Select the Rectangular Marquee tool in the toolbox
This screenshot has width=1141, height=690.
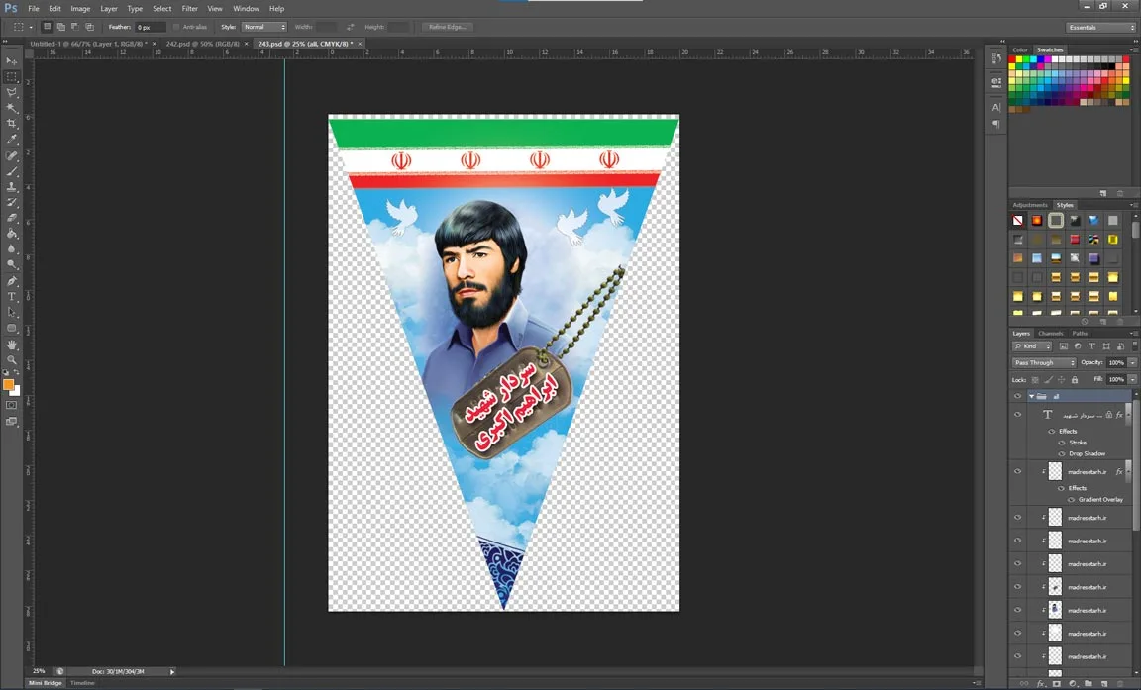tap(12, 76)
